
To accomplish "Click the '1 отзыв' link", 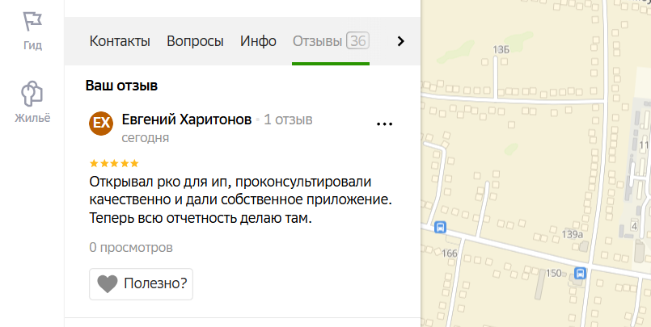I will 288,119.
